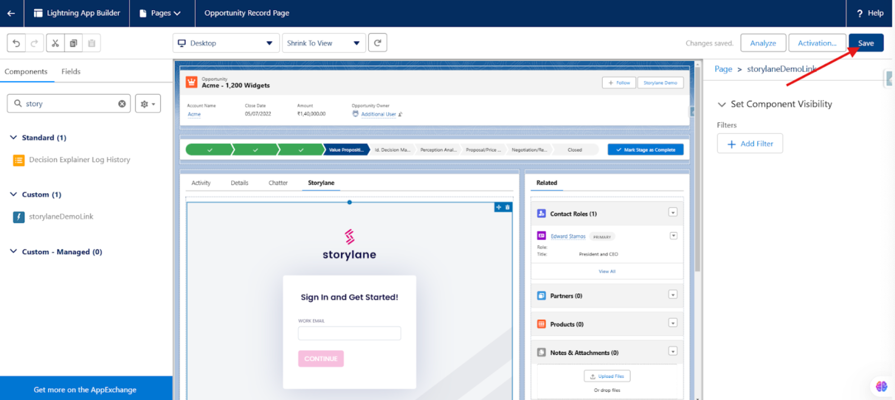Viewport: 895px width, 400px height.
Task: Undo the last change
Action: (x=16, y=43)
